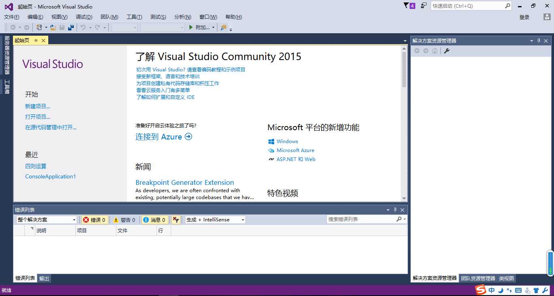Open the 整个解决方案 scope dropdown

(46, 220)
